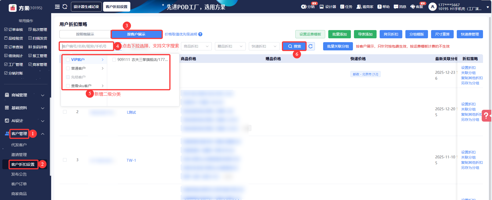Open the 快递费管理 button
492x200 pixels.
pyautogui.click(x=470, y=34)
